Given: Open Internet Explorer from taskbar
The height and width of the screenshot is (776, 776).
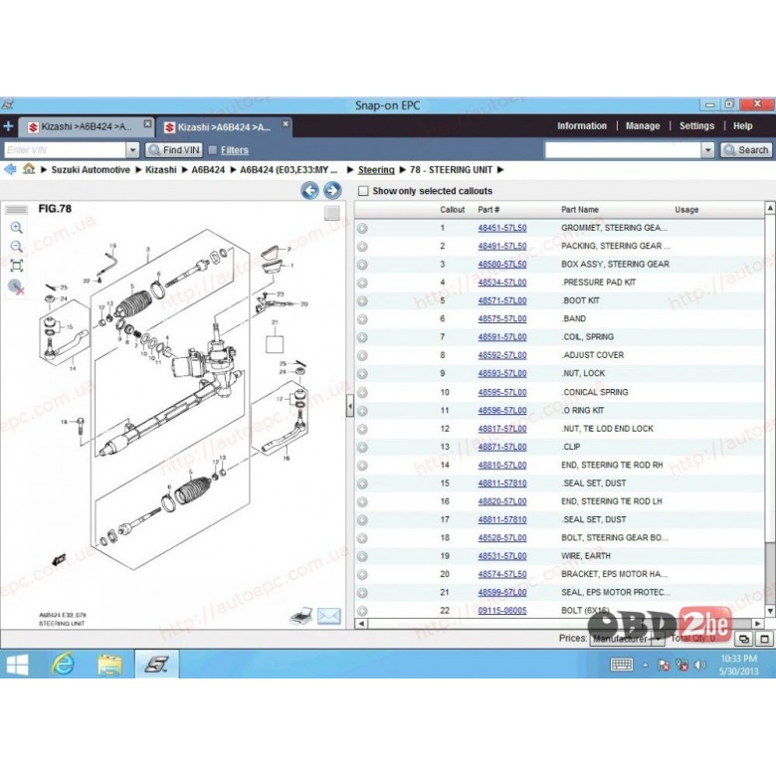Looking at the screenshot, I should tap(63, 665).
